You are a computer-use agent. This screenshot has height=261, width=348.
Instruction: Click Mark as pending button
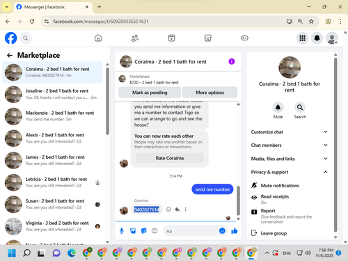(x=150, y=93)
